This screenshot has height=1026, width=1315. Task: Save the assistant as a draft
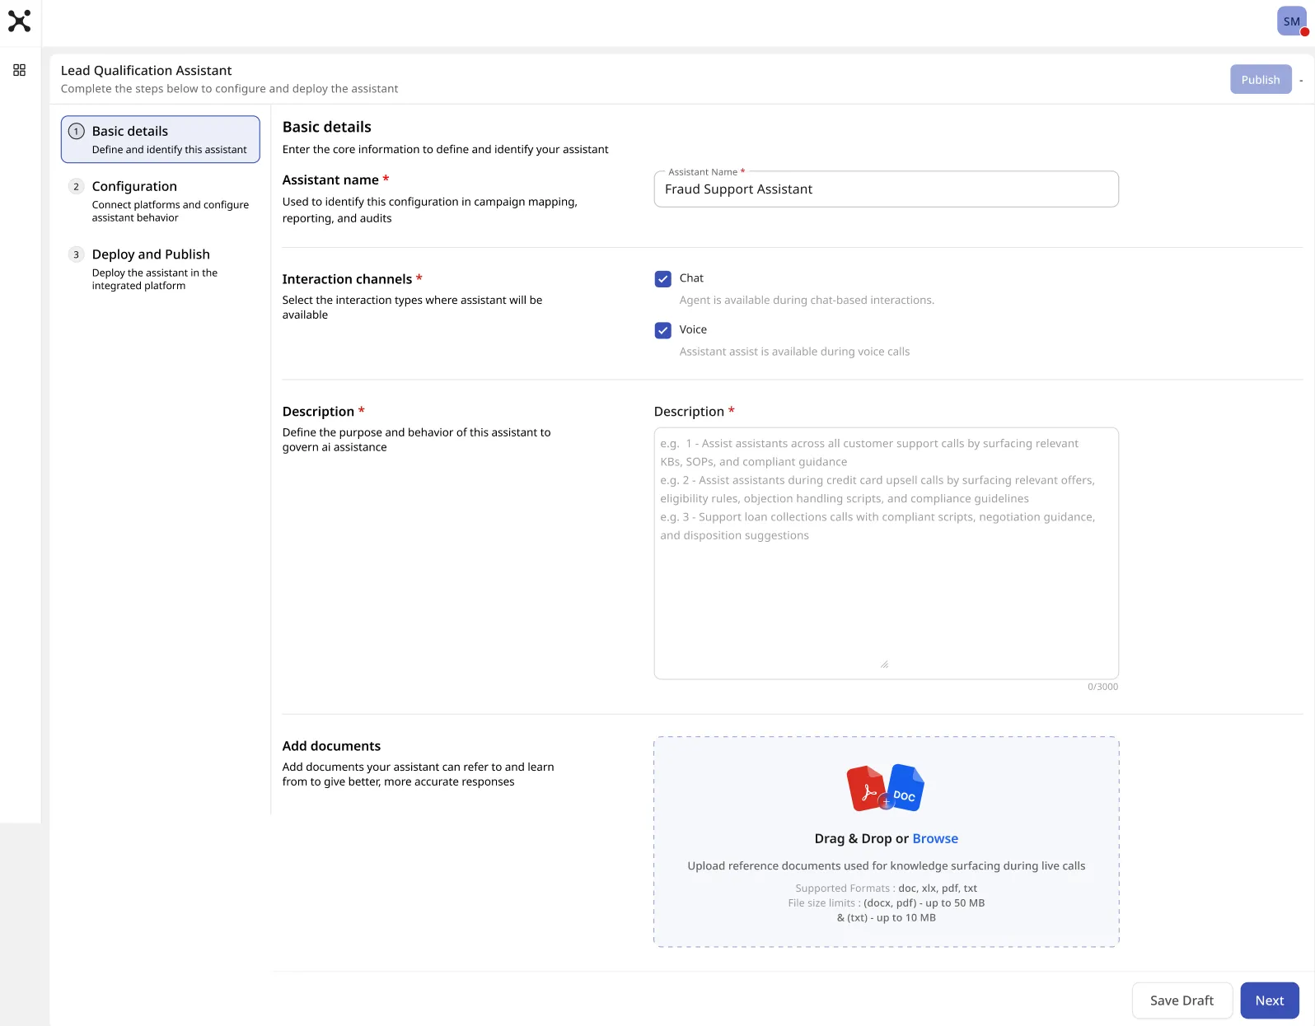pos(1182,1000)
